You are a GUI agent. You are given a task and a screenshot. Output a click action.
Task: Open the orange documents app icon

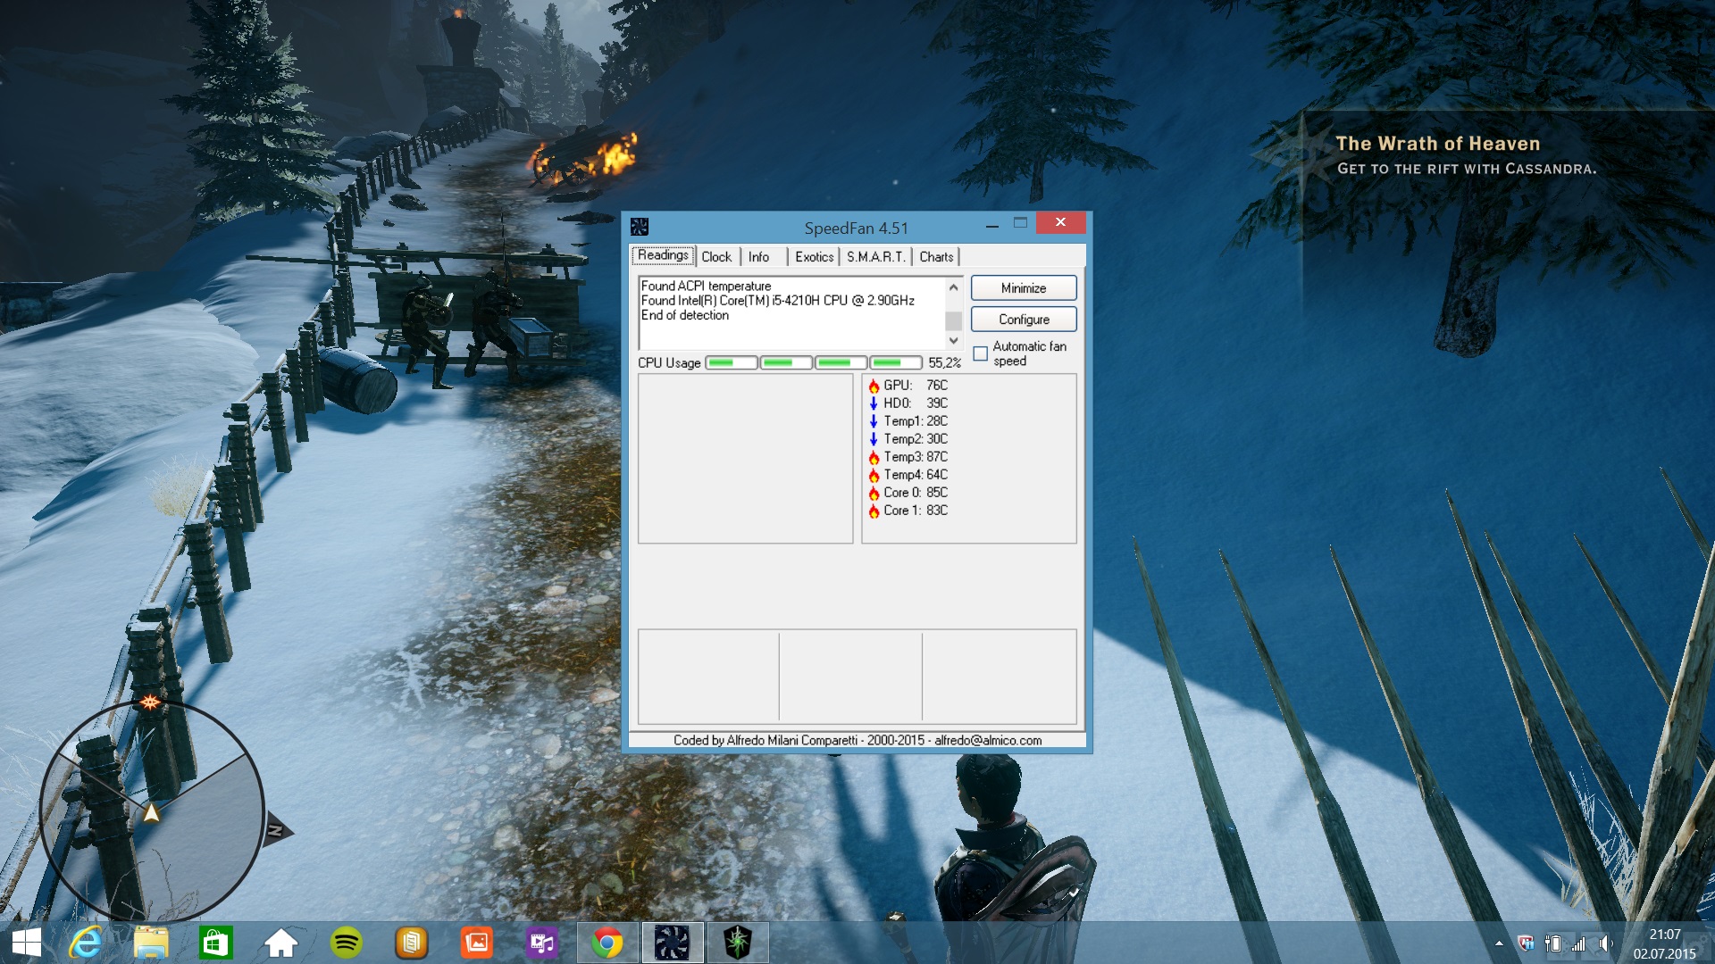pyautogui.click(x=411, y=943)
